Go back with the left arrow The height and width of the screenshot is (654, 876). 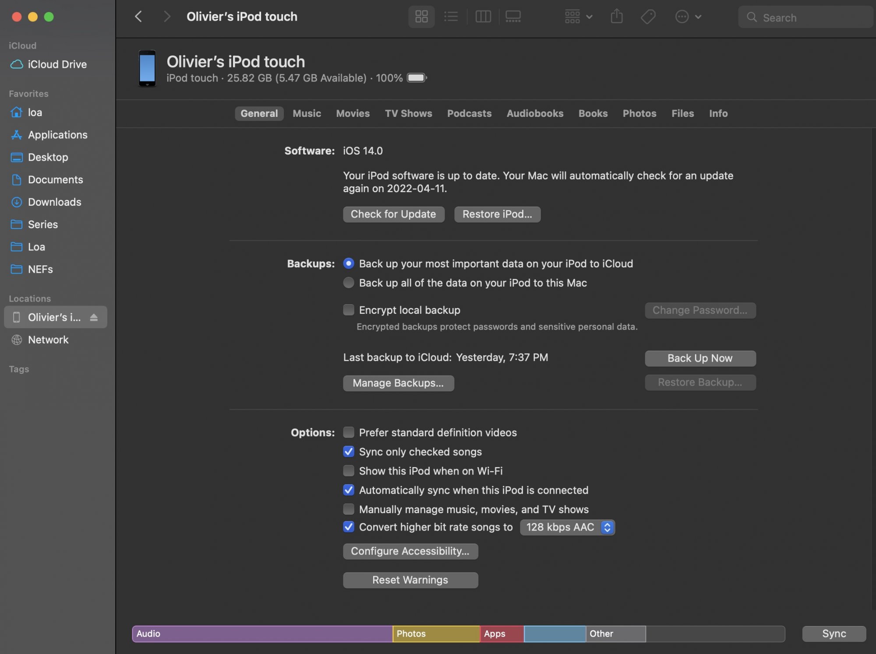[138, 17]
